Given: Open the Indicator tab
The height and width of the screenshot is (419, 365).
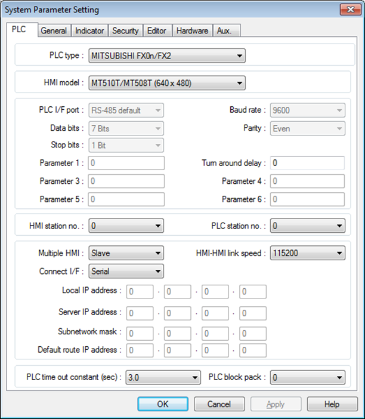Looking at the screenshot, I should tap(89, 30).
